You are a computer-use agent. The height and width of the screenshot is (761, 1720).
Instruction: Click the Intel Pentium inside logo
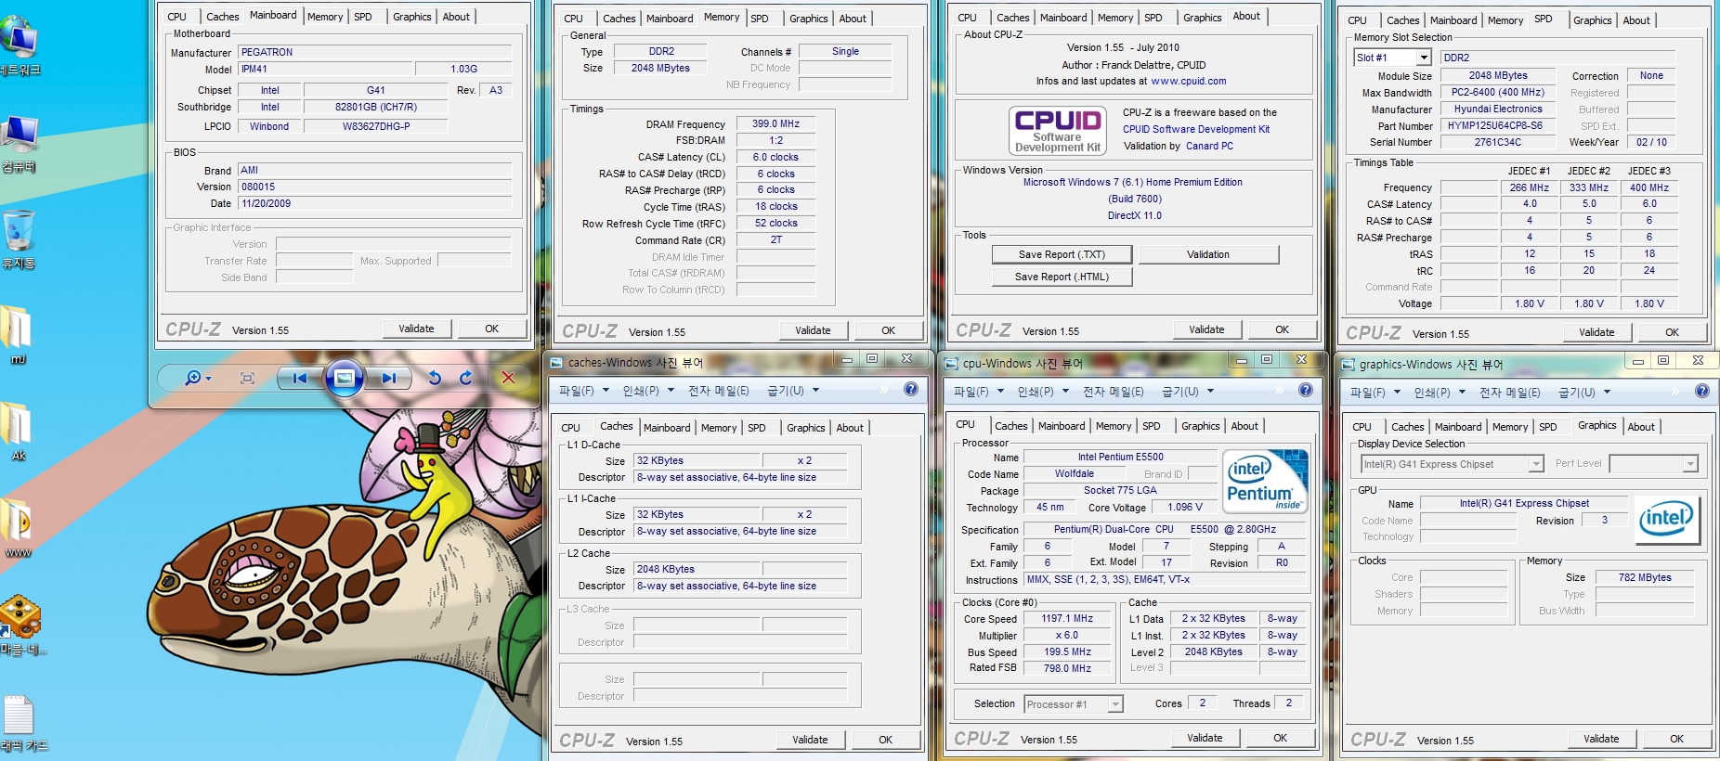pos(1265,481)
